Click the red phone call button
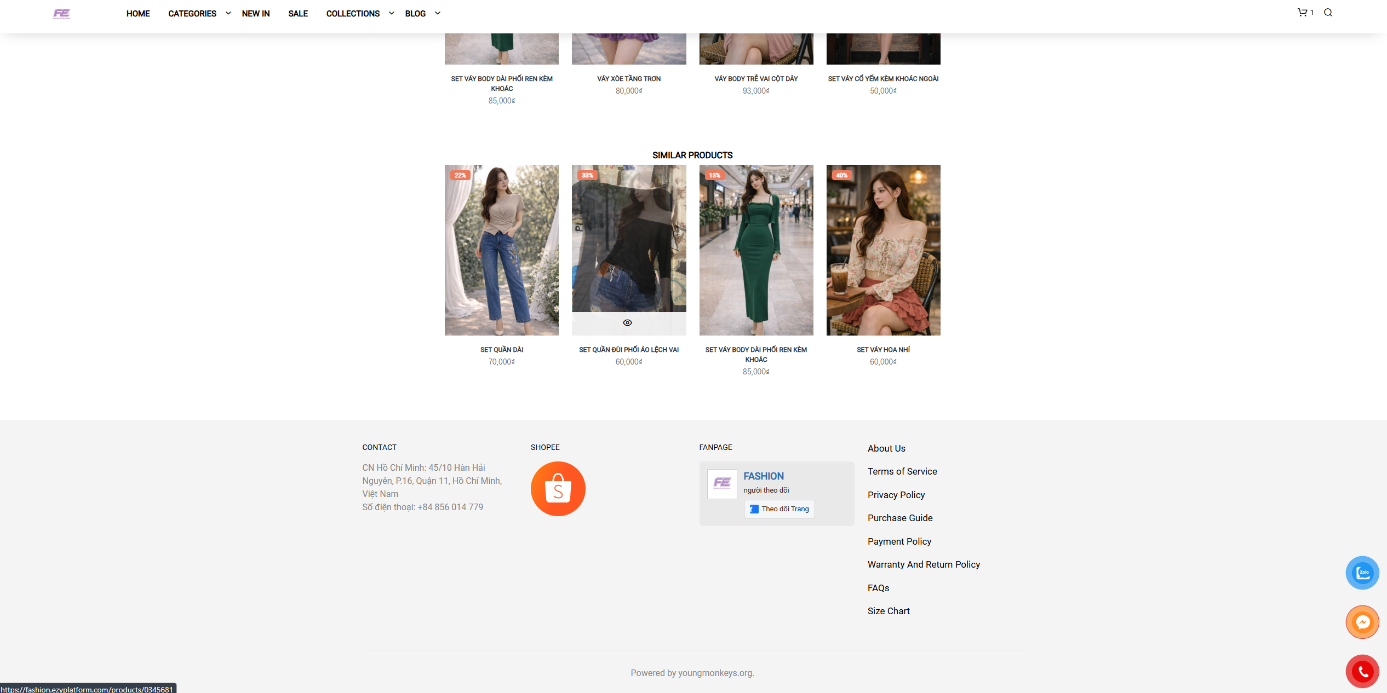The width and height of the screenshot is (1387, 693). click(x=1362, y=671)
